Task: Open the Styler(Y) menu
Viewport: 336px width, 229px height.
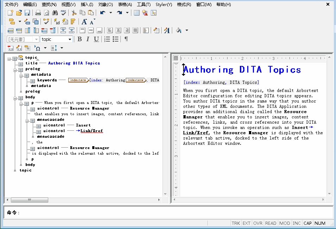Action: pos(164,5)
